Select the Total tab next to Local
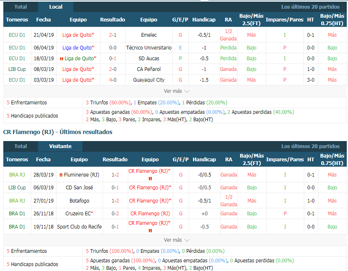 pyautogui.click(x=21, y=7)
